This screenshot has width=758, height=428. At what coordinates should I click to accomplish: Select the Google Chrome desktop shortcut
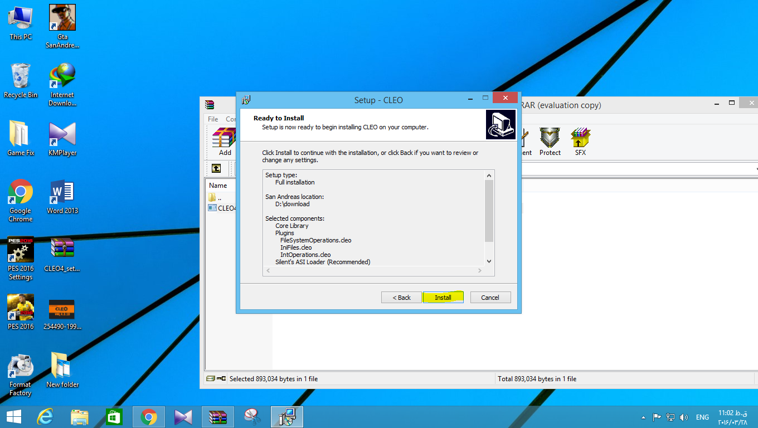click(21, 200)
